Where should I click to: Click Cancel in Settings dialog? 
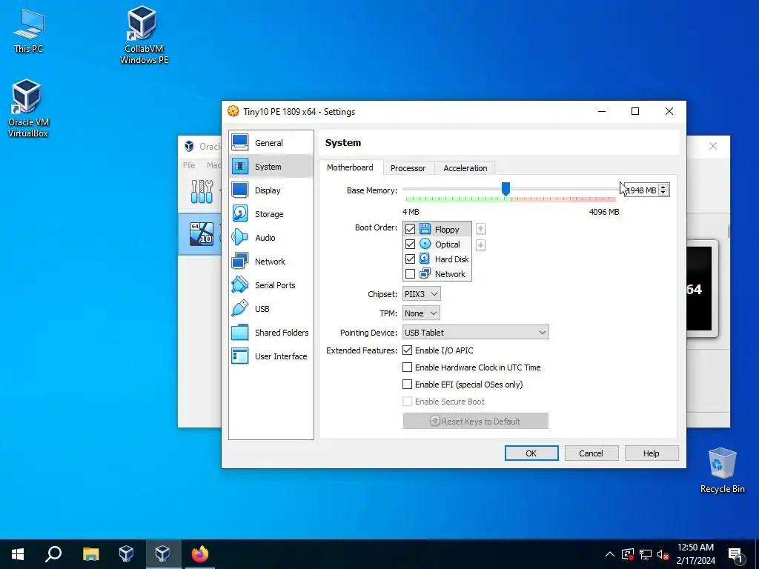(x=591, y=453)
